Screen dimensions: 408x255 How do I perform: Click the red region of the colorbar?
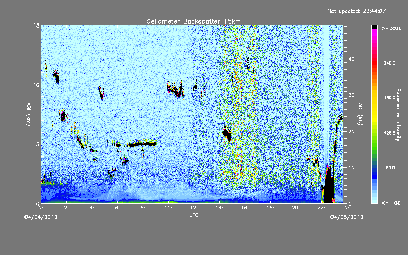(x=374, y=62)
